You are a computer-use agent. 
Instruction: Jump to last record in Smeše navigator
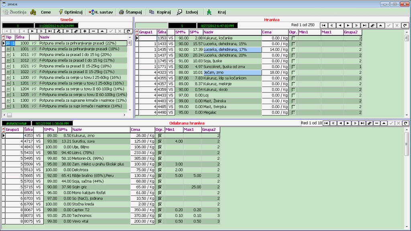click(x=49, y=31)
